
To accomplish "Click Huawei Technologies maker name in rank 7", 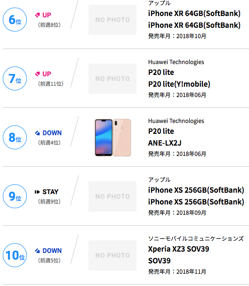I will click(176, 62).
